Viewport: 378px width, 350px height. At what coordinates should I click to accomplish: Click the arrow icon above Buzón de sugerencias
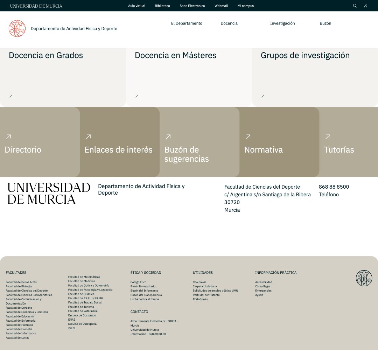pyautogui.click(x=168, y=136)
